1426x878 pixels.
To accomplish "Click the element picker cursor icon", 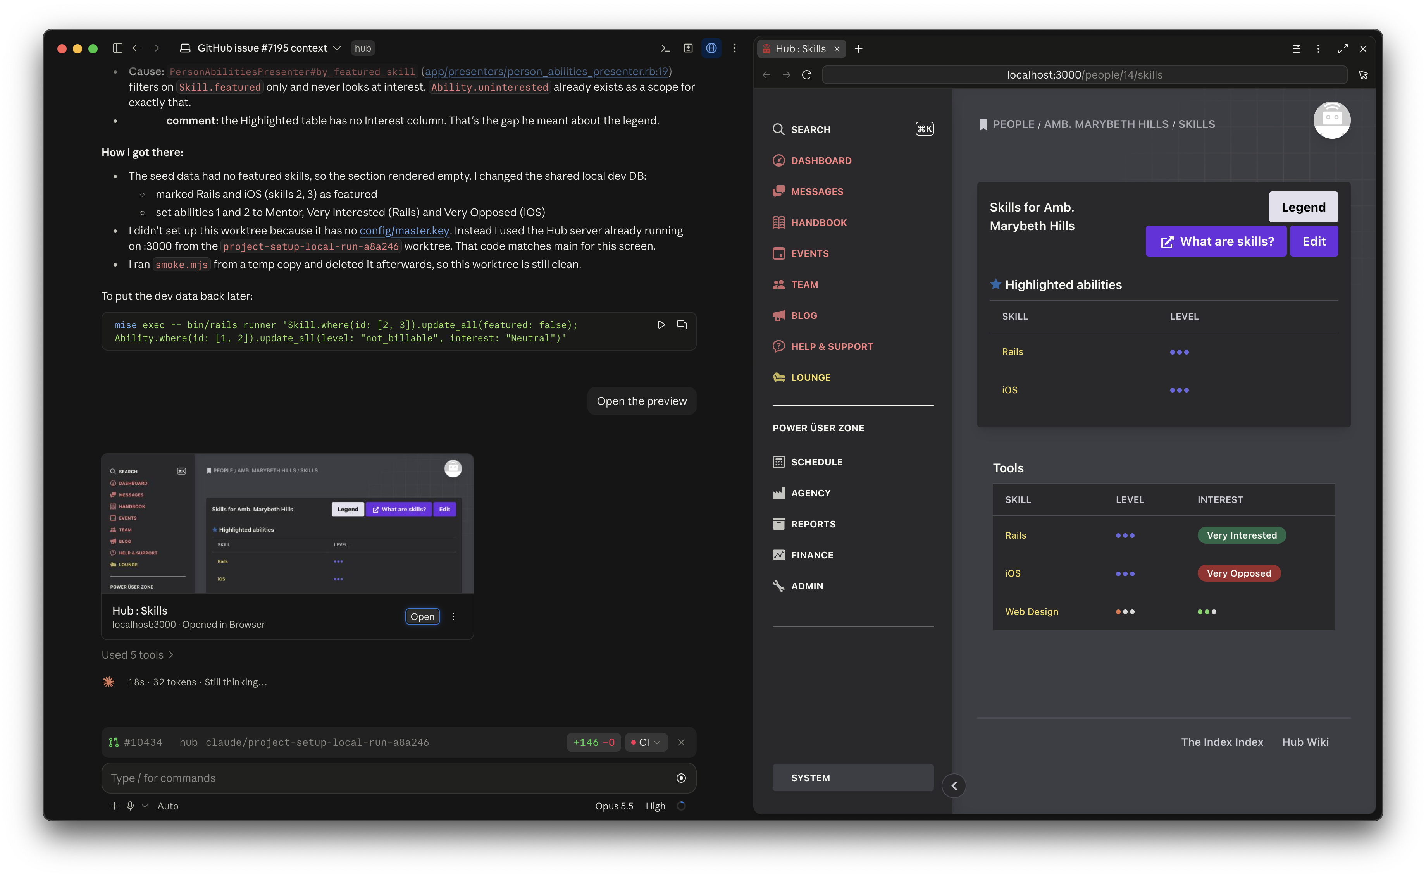I will 1363,75.
